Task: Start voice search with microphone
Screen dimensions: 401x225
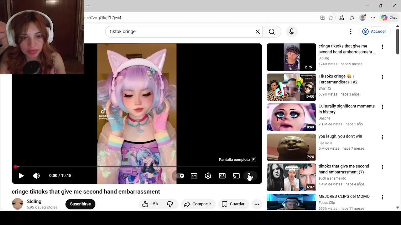Action: point(292,32)
